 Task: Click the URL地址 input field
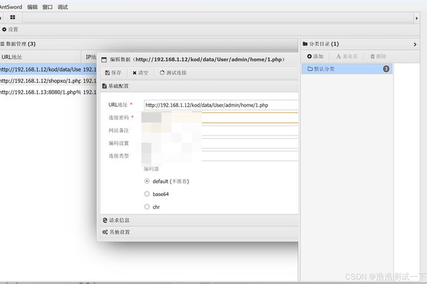(x=221, y=105)
